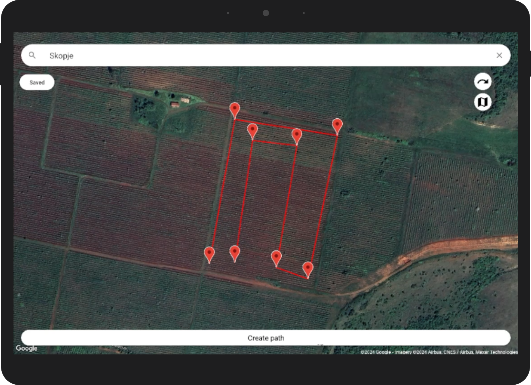This screenshot has height=385, width=531.
Task: Click the top-right corner waypoint pin
Action: pyautogui.click(x=337, y=124)
